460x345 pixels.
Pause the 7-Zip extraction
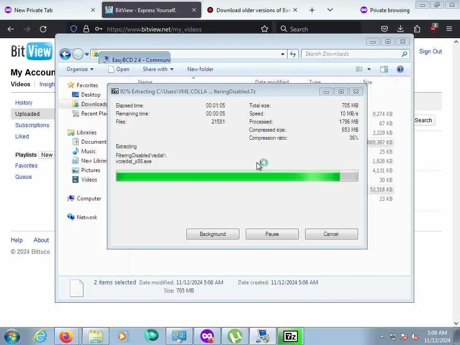pos(272,234)
